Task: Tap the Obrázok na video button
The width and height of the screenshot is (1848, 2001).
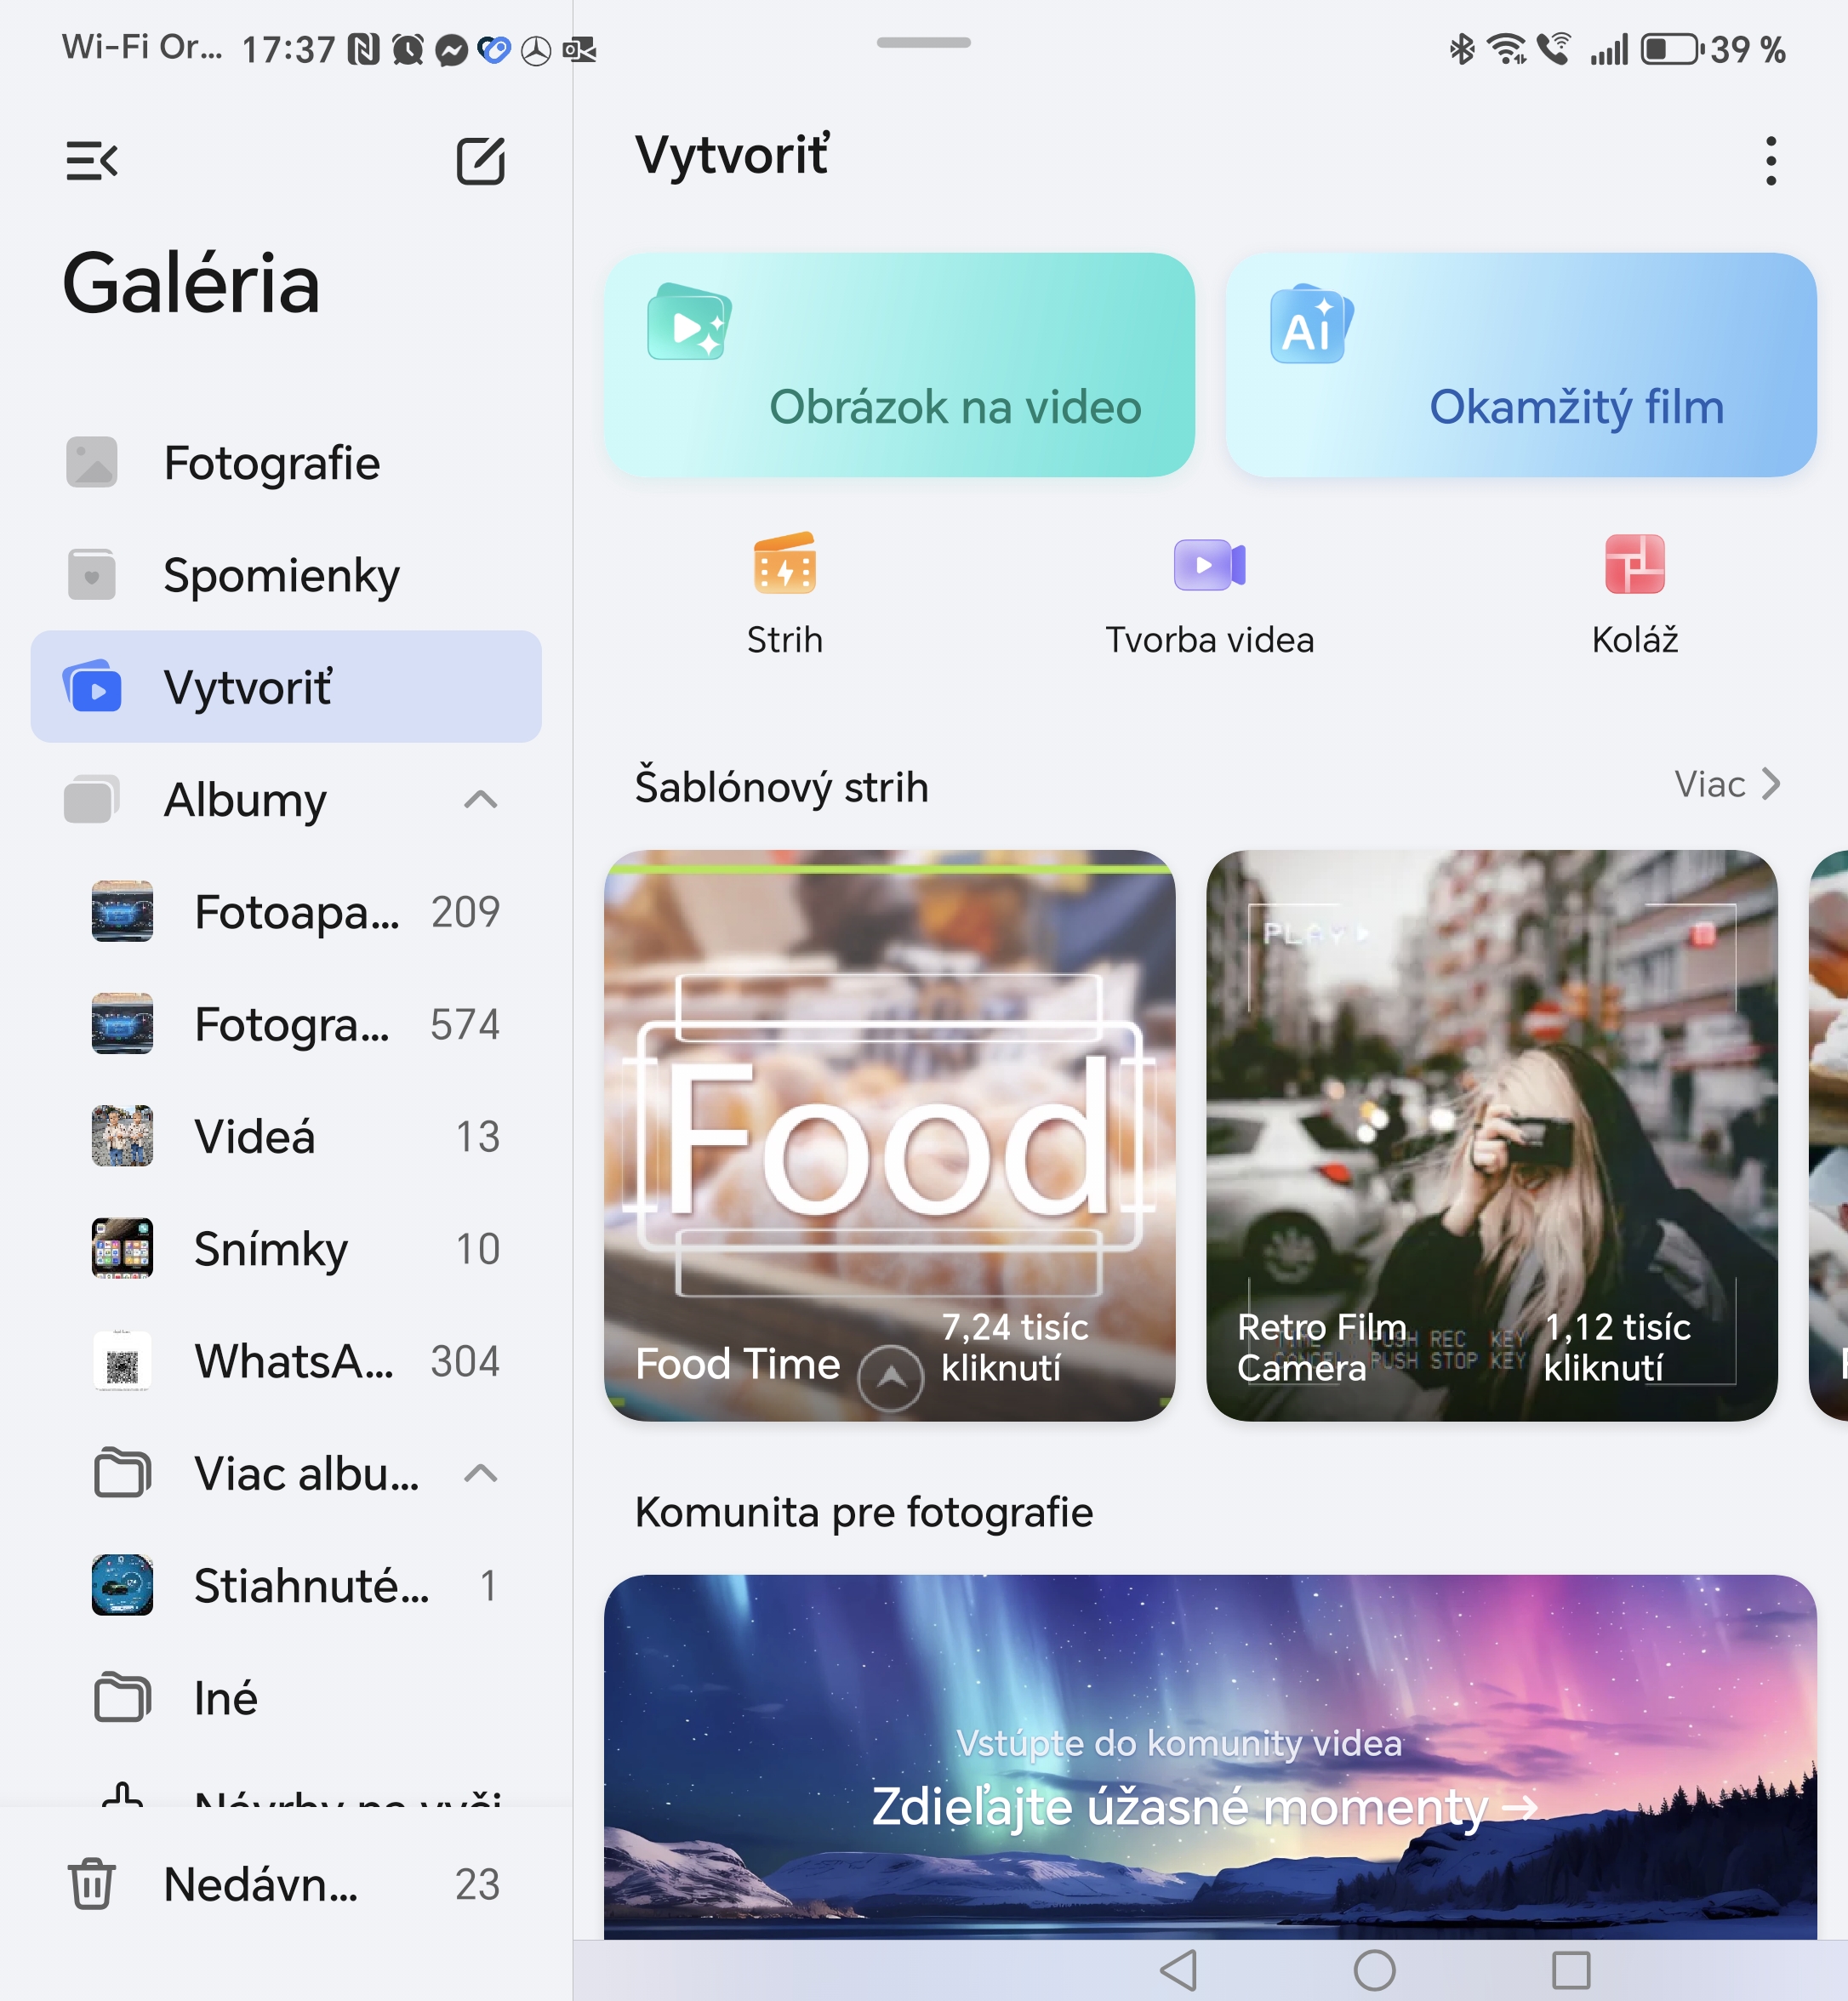Action: coord(899,365)
